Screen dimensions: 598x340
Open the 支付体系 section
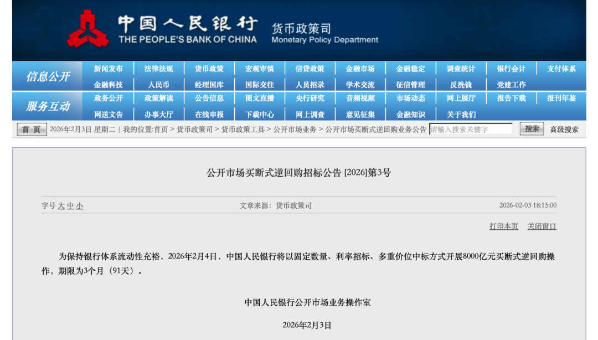pos(561,69)
